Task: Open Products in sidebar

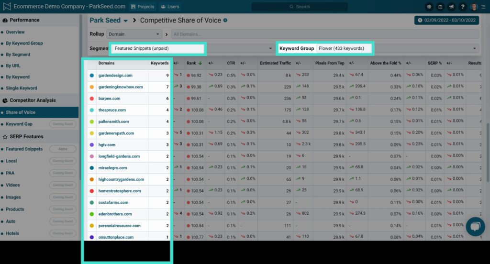Action: pyautogui.click(x=15, y=209)
